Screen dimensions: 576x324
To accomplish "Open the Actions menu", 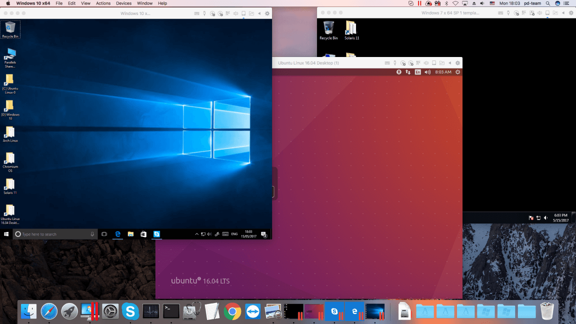I will pos(103,3).
